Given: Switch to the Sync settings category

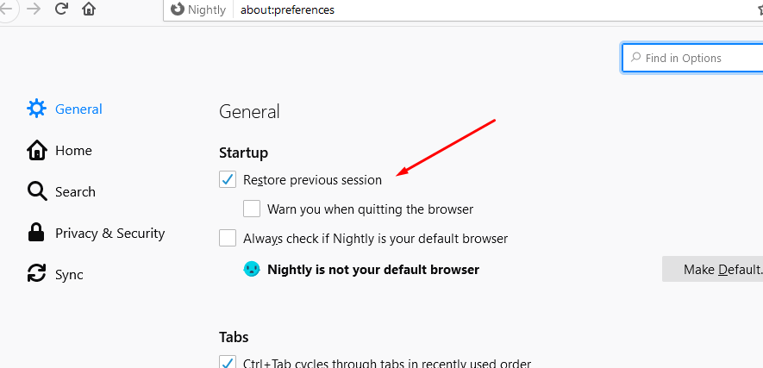Looking at the screenshot, I should point(69,275).
